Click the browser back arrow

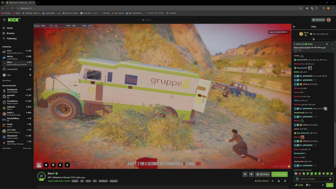(3, 8)
